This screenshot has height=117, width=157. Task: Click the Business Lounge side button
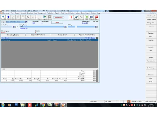point(151,19)
